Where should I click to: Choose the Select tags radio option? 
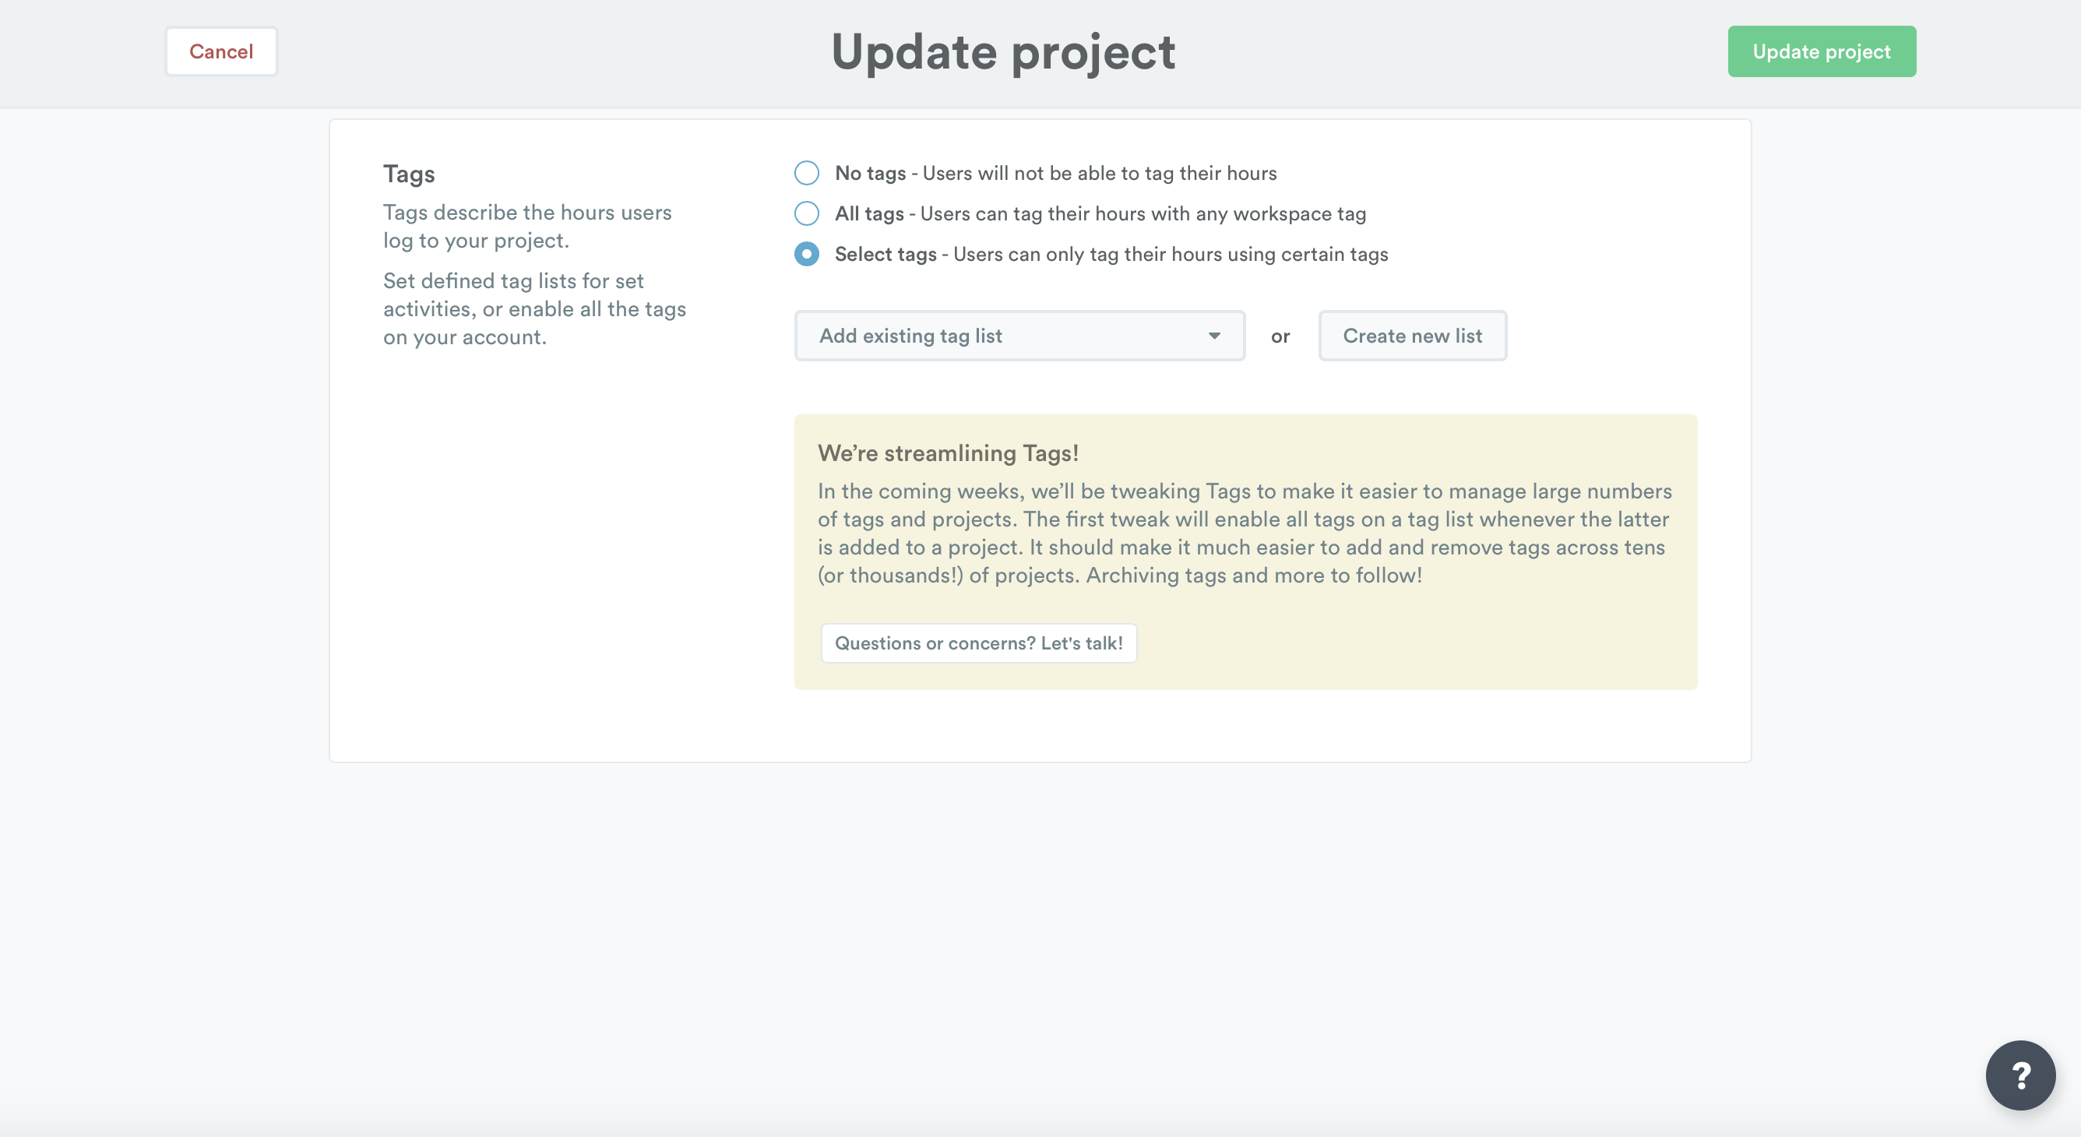click(x=806, y=254)
